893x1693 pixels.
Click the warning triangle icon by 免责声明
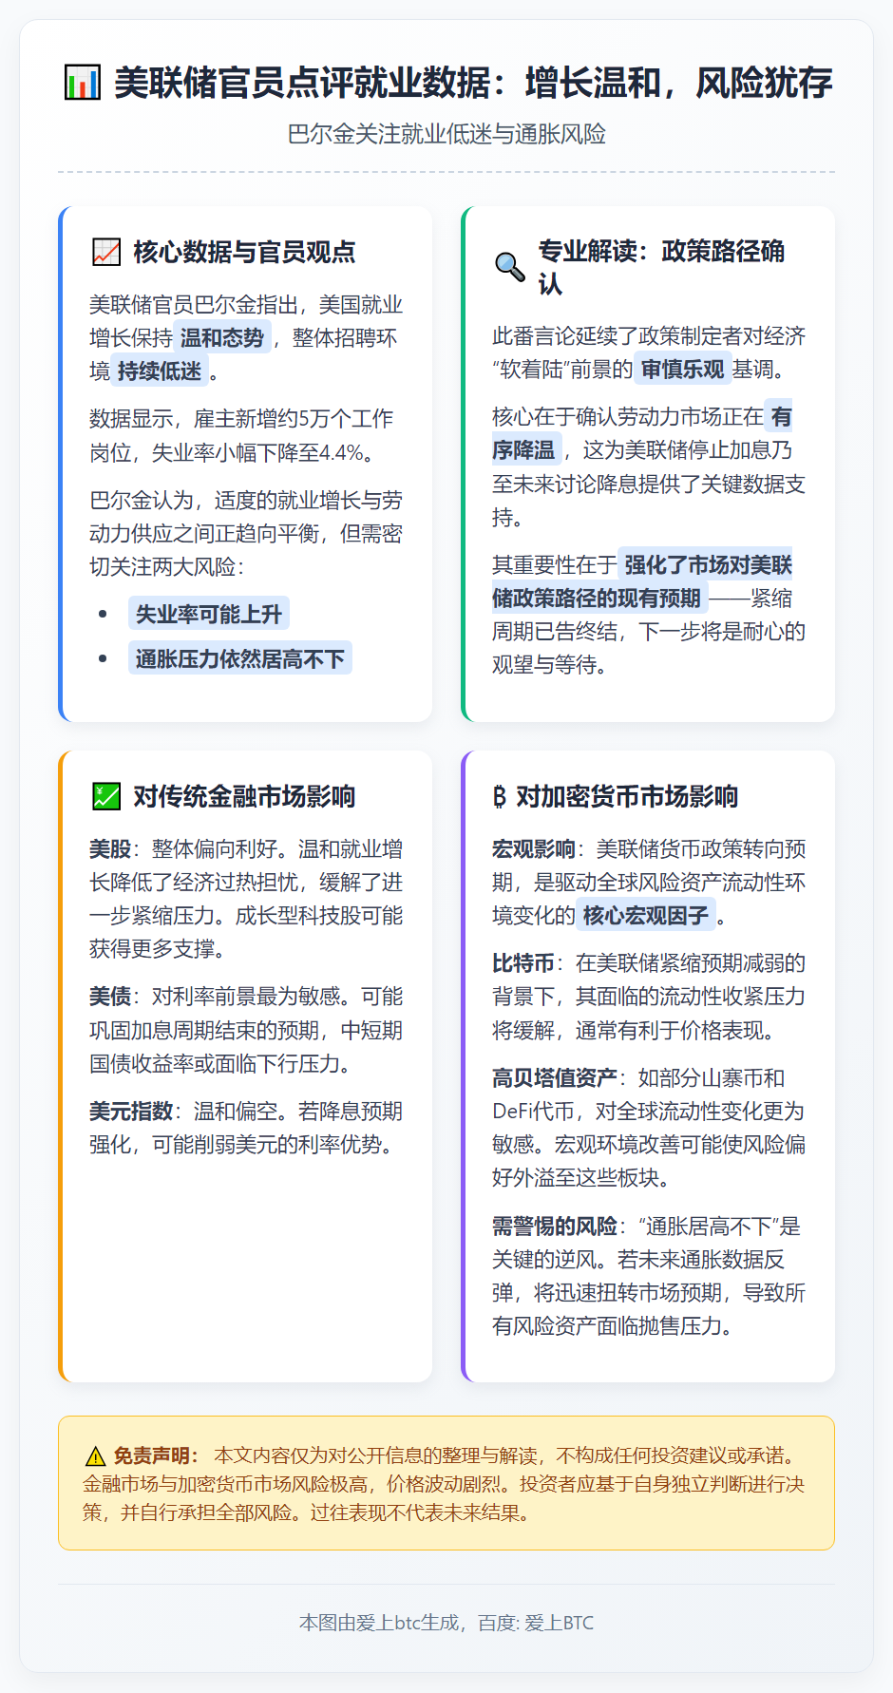pos(95,1456)
